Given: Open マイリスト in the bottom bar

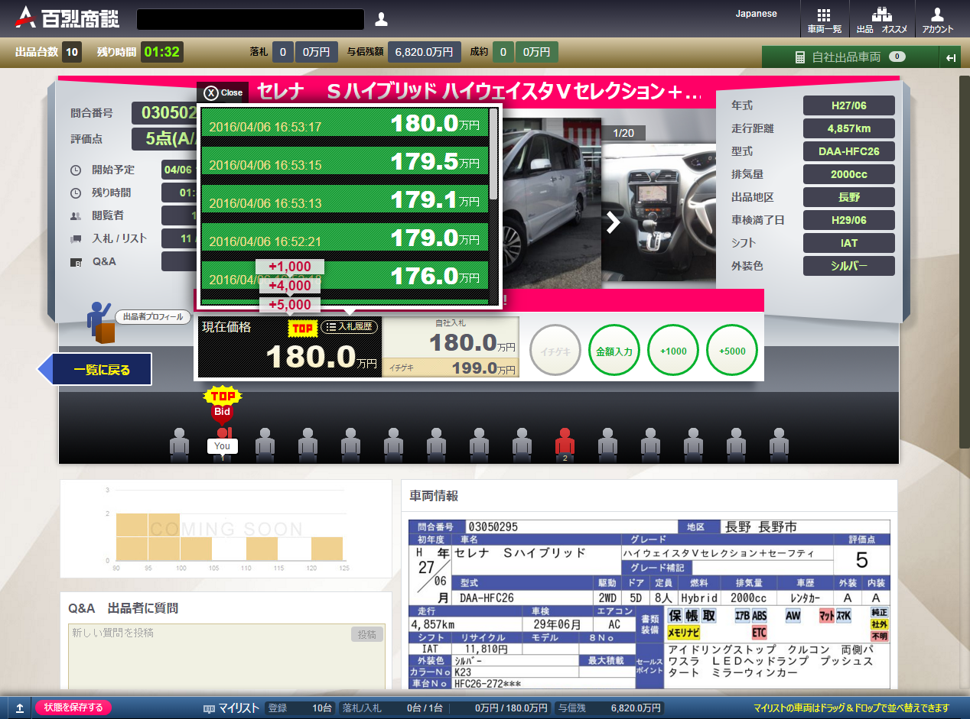Looking at the screenshot, I should point(232,708).
